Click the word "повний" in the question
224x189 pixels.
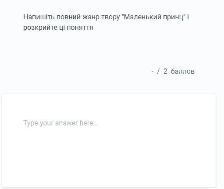click(x=68, y=17)
